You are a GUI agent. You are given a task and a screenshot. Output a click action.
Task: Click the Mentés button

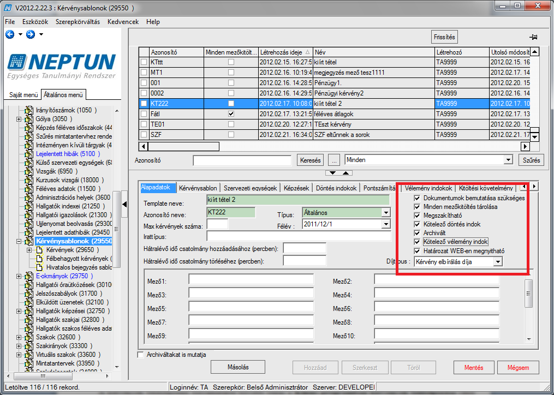point(474,367)
